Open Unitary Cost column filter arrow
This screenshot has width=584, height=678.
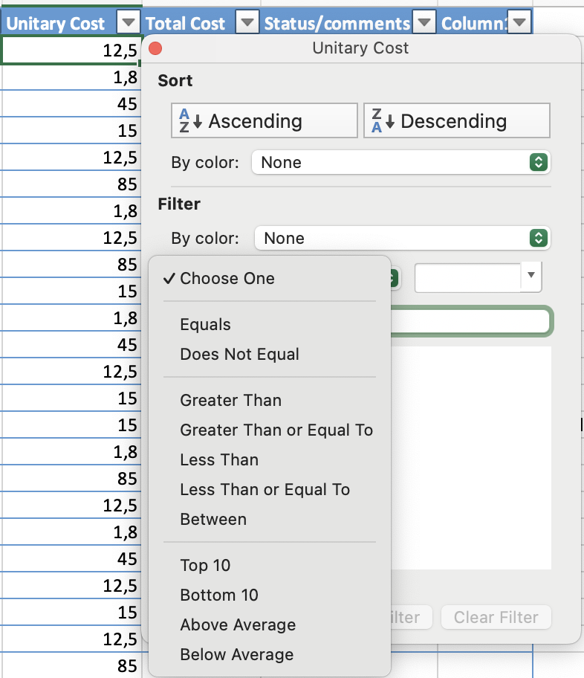pyautogui.click(x=129, y=23)
